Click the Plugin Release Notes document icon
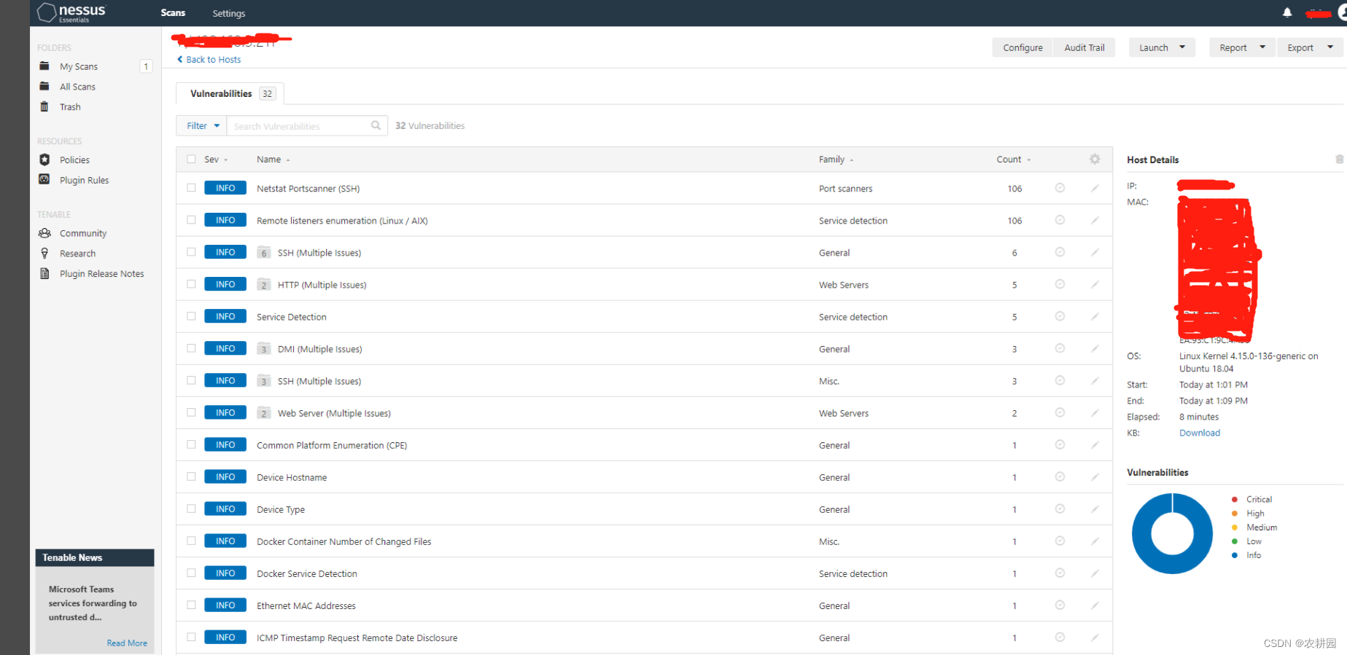Screen dimensions: 1347x655 tap(44, 274)
